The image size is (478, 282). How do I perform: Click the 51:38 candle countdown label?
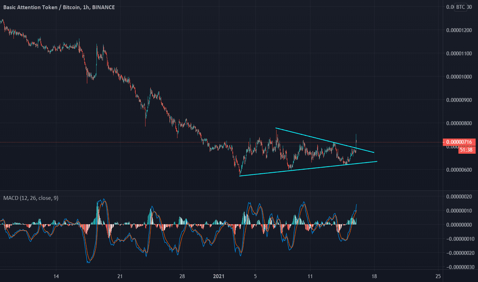tap(466, 150)
